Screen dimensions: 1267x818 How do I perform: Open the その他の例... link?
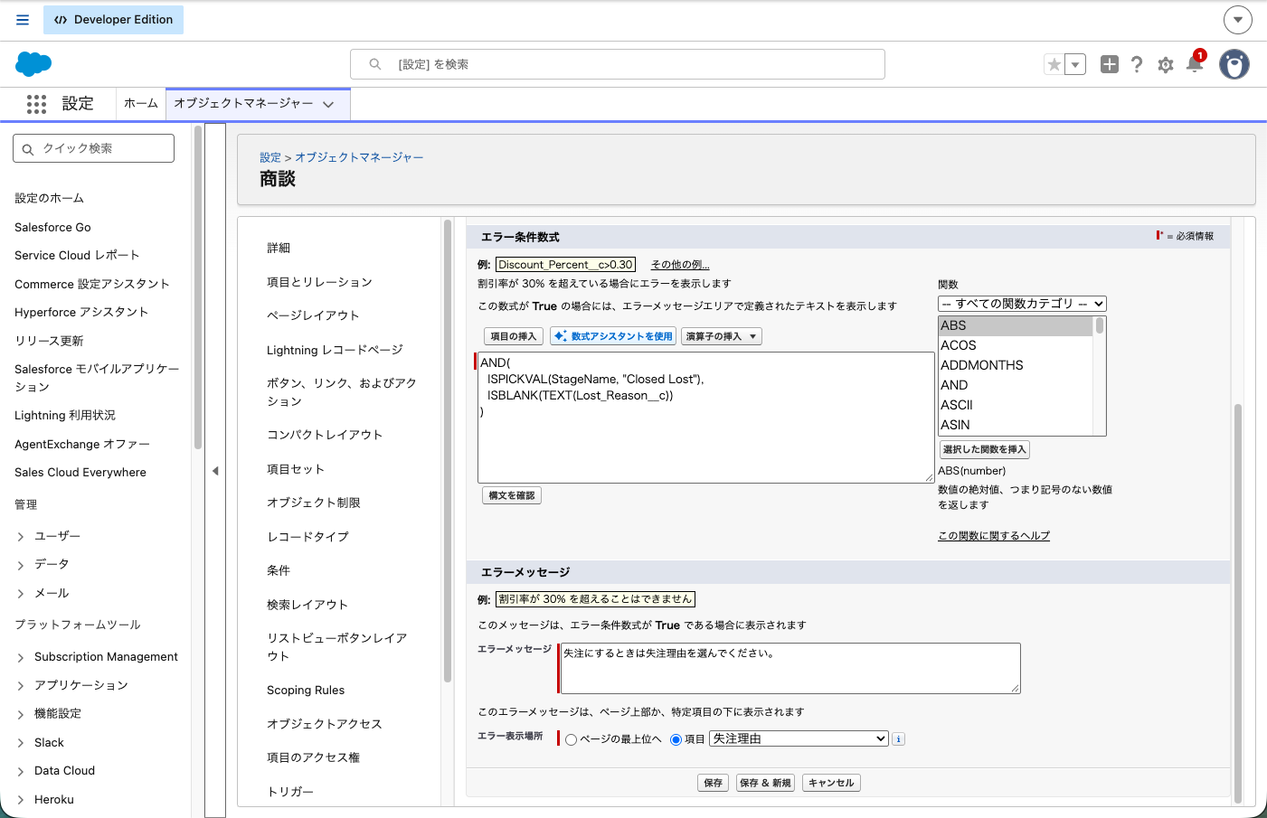pyautogui.click(x=680, y=265)
